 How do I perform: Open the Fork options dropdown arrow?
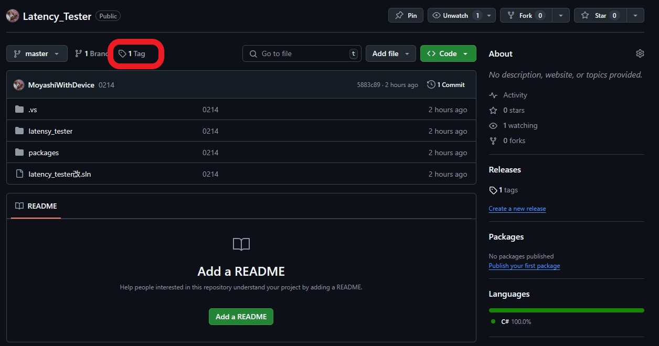click(561, 16)
